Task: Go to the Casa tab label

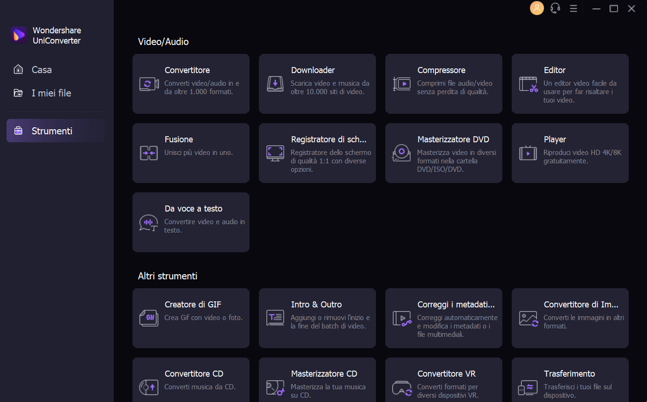Action: [41, 70]
